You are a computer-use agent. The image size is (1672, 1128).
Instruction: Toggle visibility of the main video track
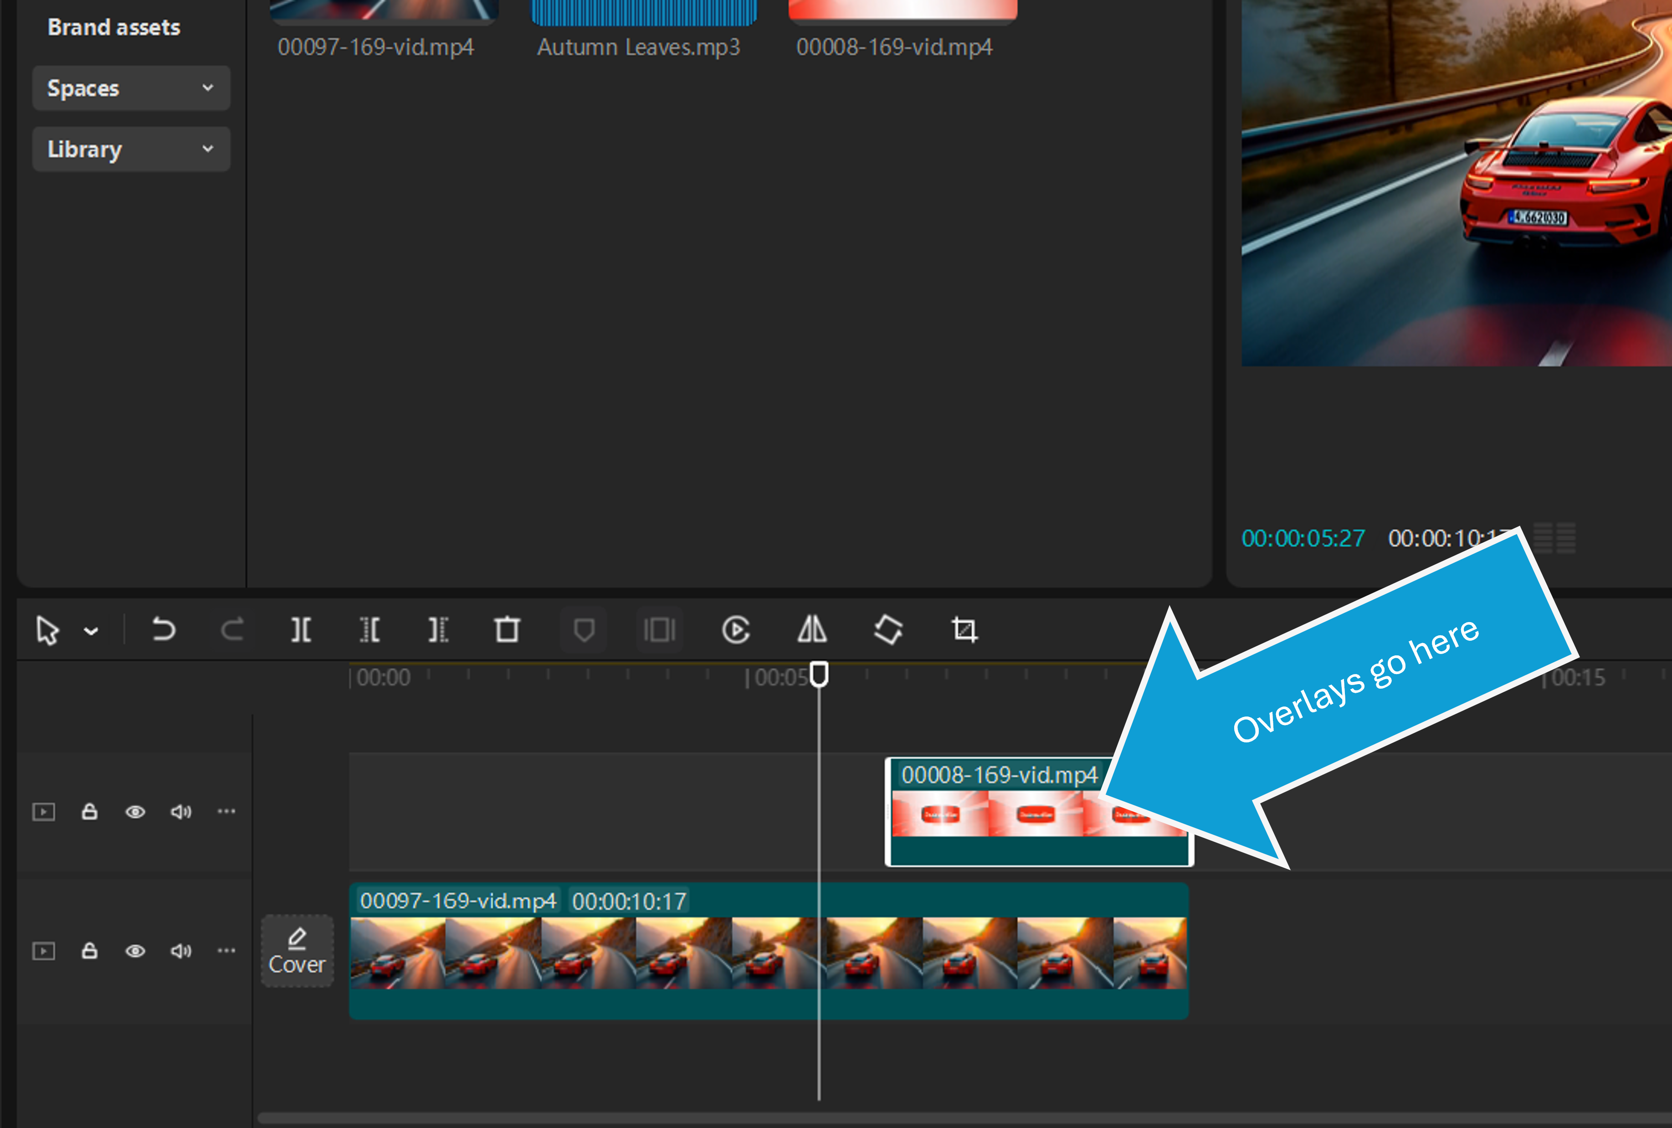(x=135, y=951)
